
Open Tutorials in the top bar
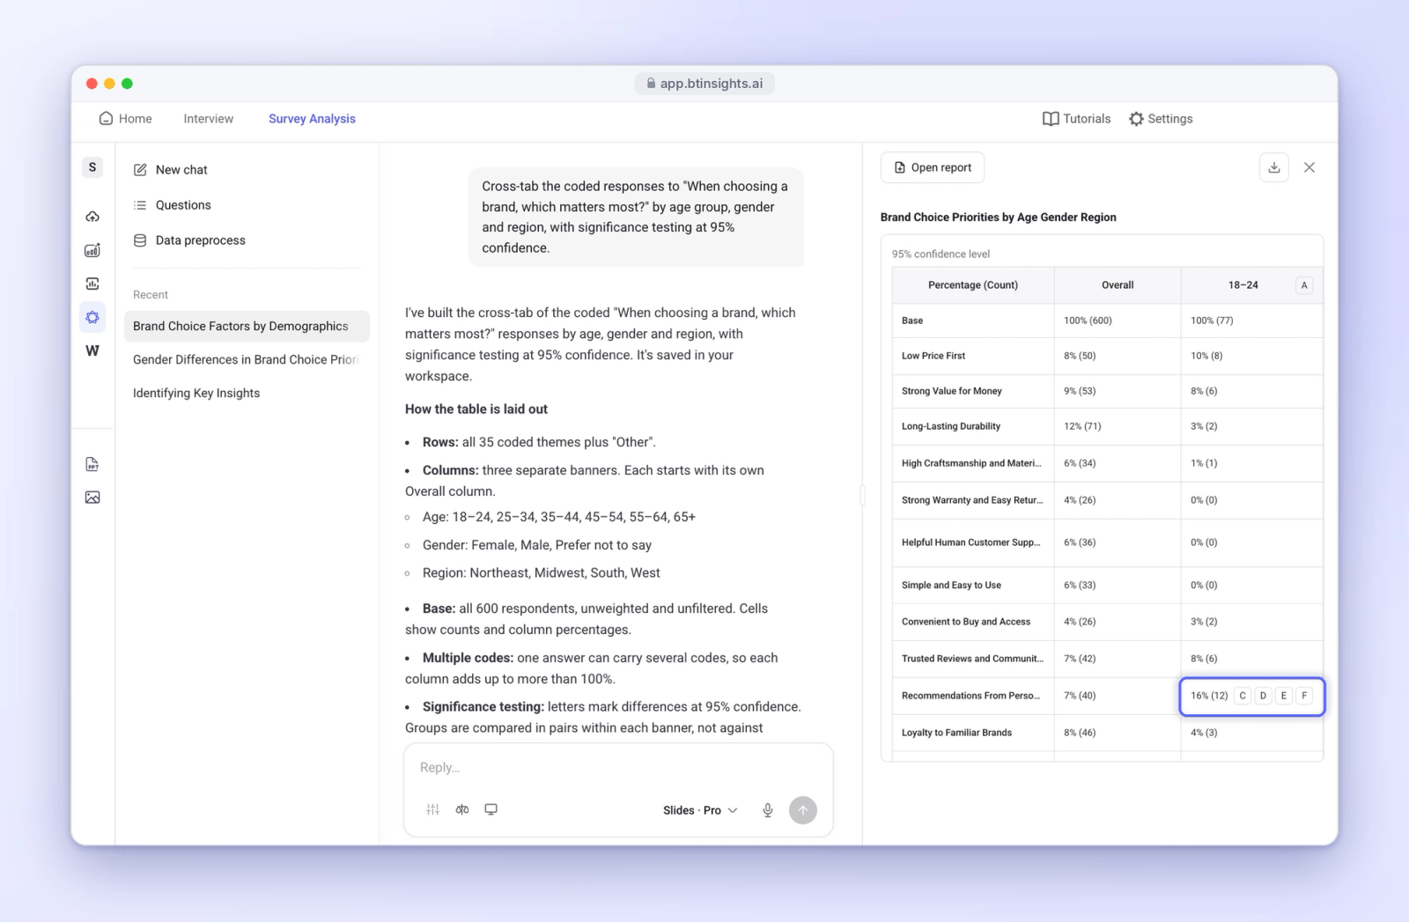coord(1076,119)
